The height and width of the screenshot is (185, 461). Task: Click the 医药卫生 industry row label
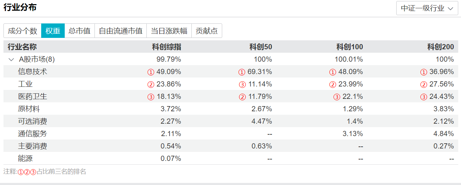(x=33, y=96)
